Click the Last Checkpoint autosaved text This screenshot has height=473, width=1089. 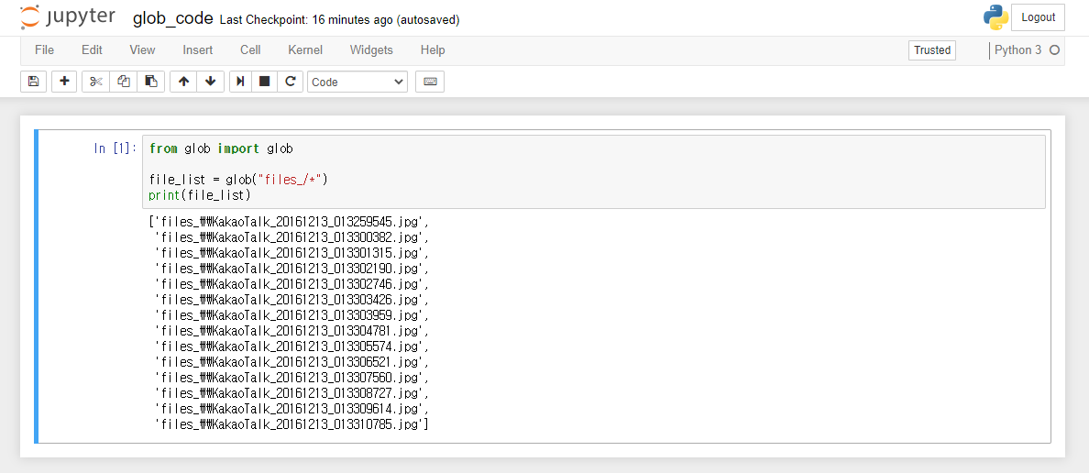click(x=339, y=20)
